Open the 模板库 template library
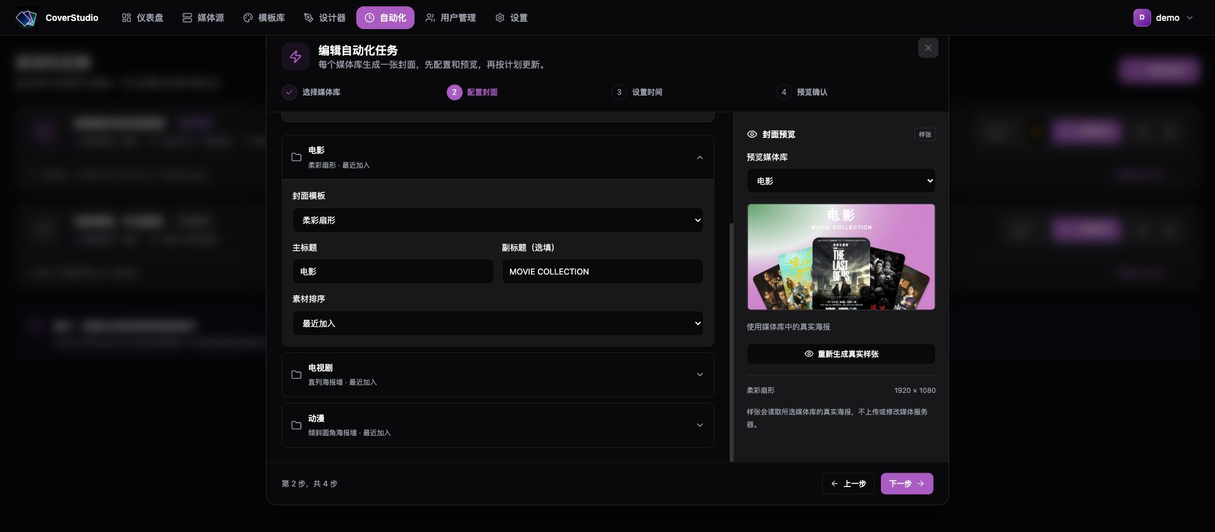The height and width of the screenshot is (532, 1215). [264, 18]
